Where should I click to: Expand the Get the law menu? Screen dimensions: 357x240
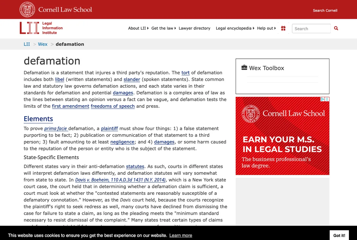[x=164, y=28]
